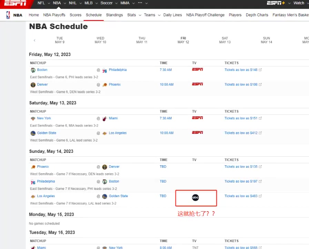Select SAT MAY 13 in date strip
309x249 pixels.
(225, 40)
